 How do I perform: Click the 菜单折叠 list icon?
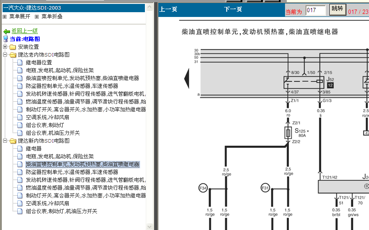click(37, 17)
